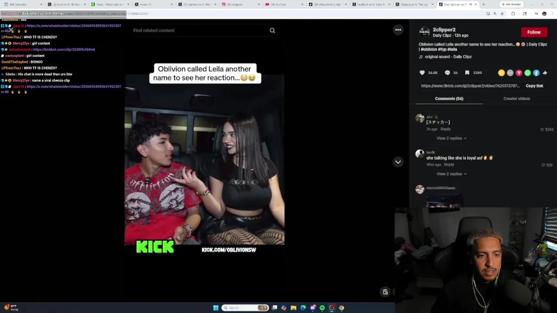Like ALI's comment with 1245 likes
This screenshot has height=313, width=557.
542,130
